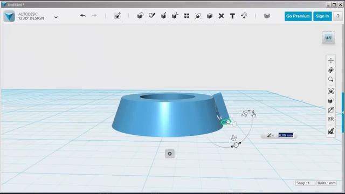Open the Transform tool
The image size is (345, 194).
click(118, 16)
